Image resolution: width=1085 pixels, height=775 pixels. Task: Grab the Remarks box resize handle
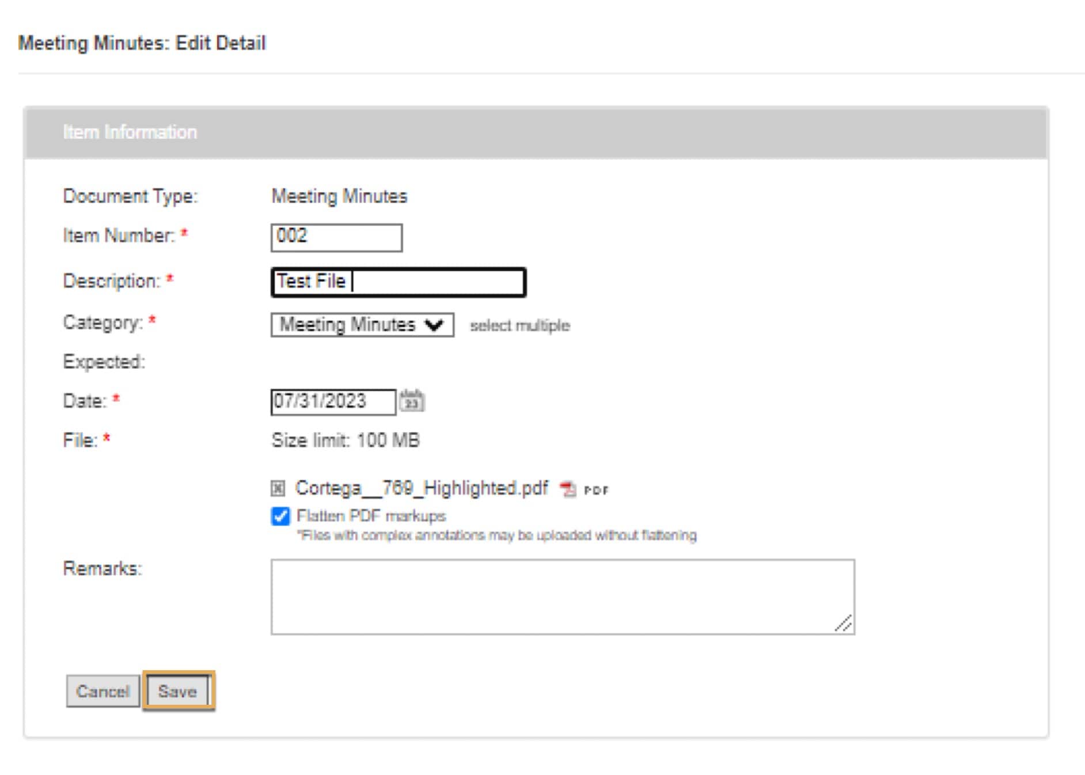844,624
